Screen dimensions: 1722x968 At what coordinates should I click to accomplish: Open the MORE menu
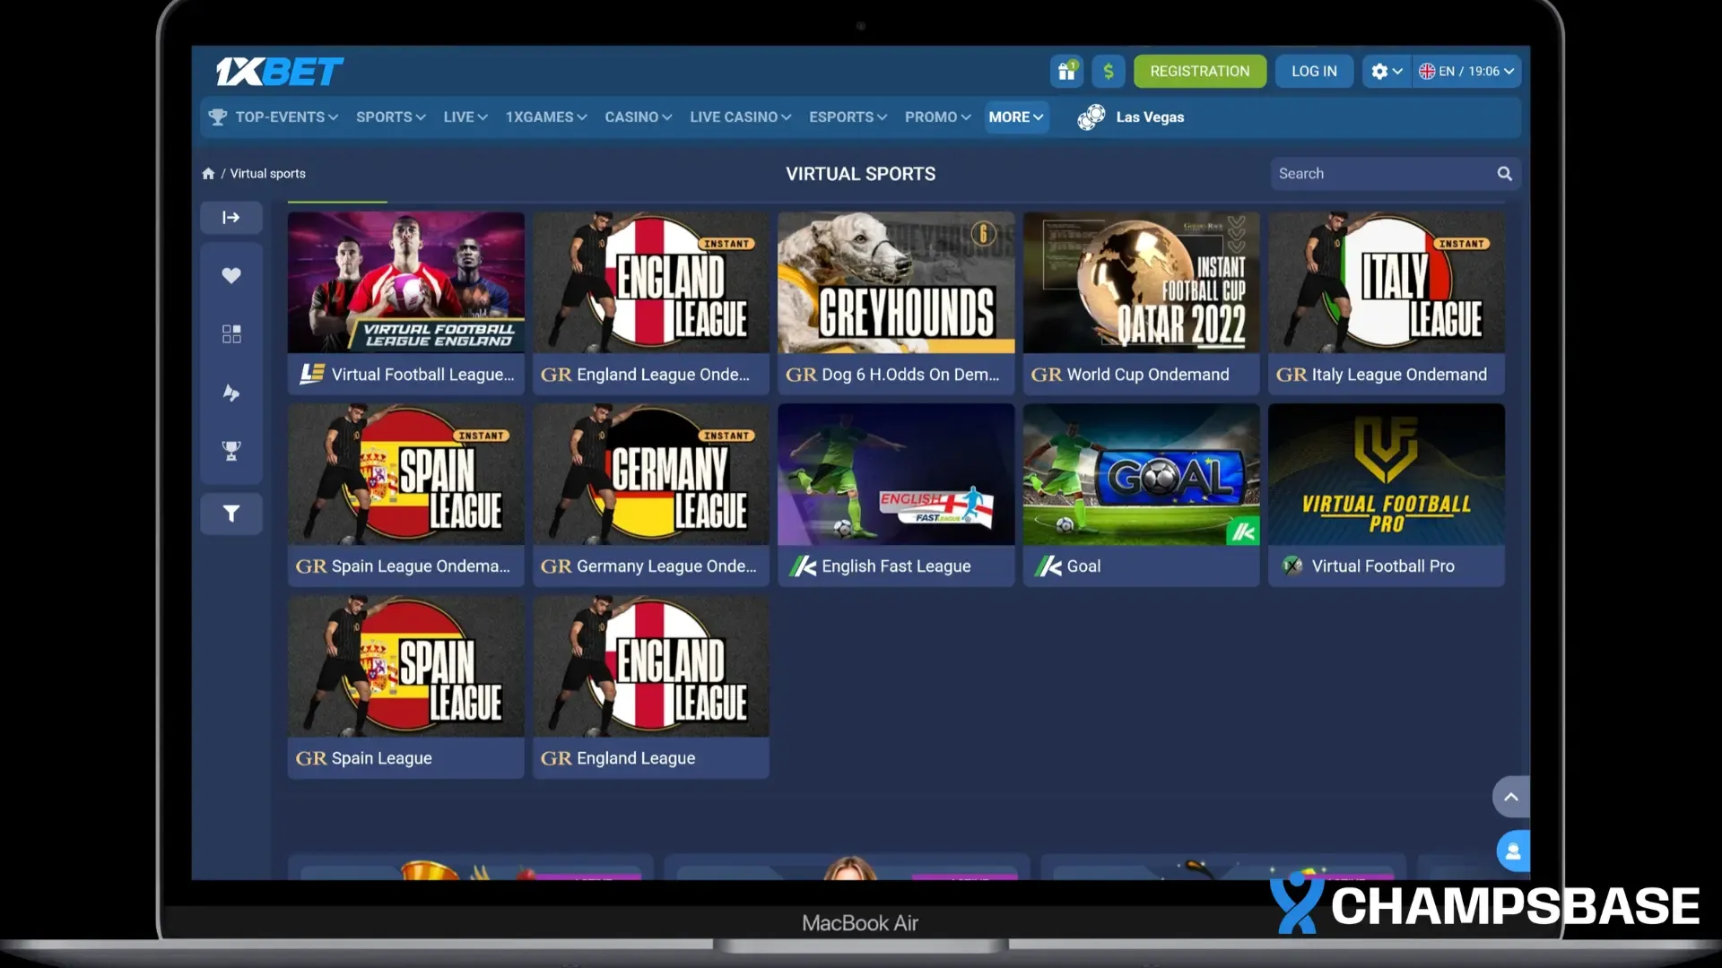1016,117
